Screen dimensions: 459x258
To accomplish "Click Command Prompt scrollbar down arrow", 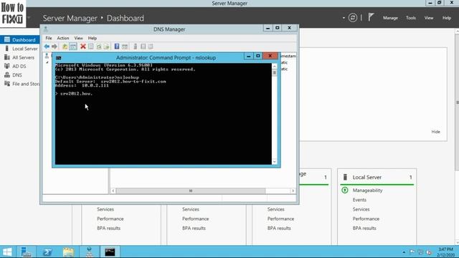I will click(x=274, y=162).
